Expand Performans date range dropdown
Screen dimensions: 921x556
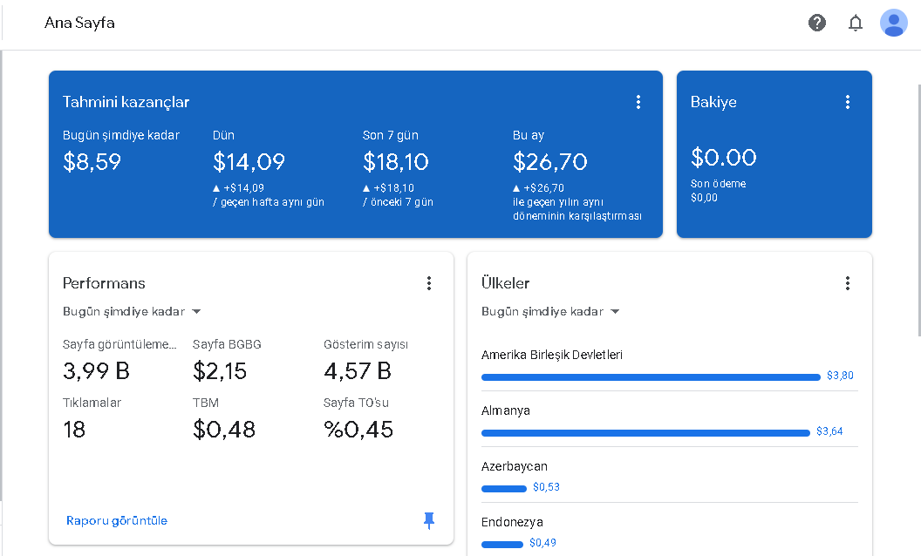(x=132, y=312)
